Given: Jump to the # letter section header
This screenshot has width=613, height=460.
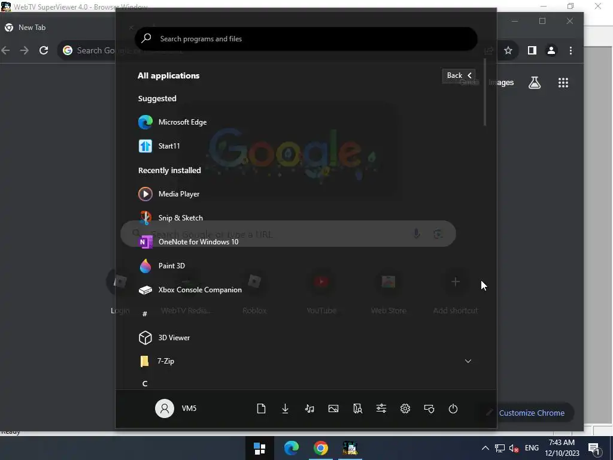Looking at the screenshot, I should (145, 314).
